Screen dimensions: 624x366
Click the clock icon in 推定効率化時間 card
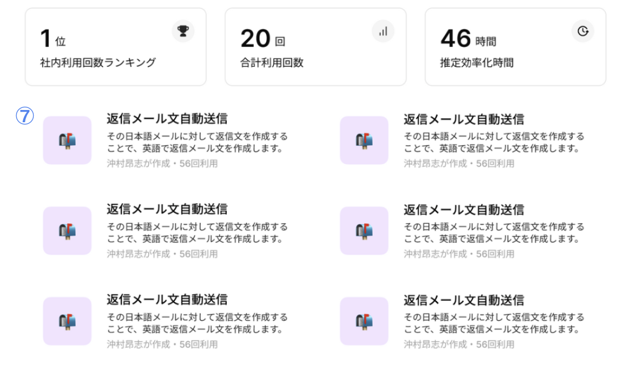click(583, 31)
